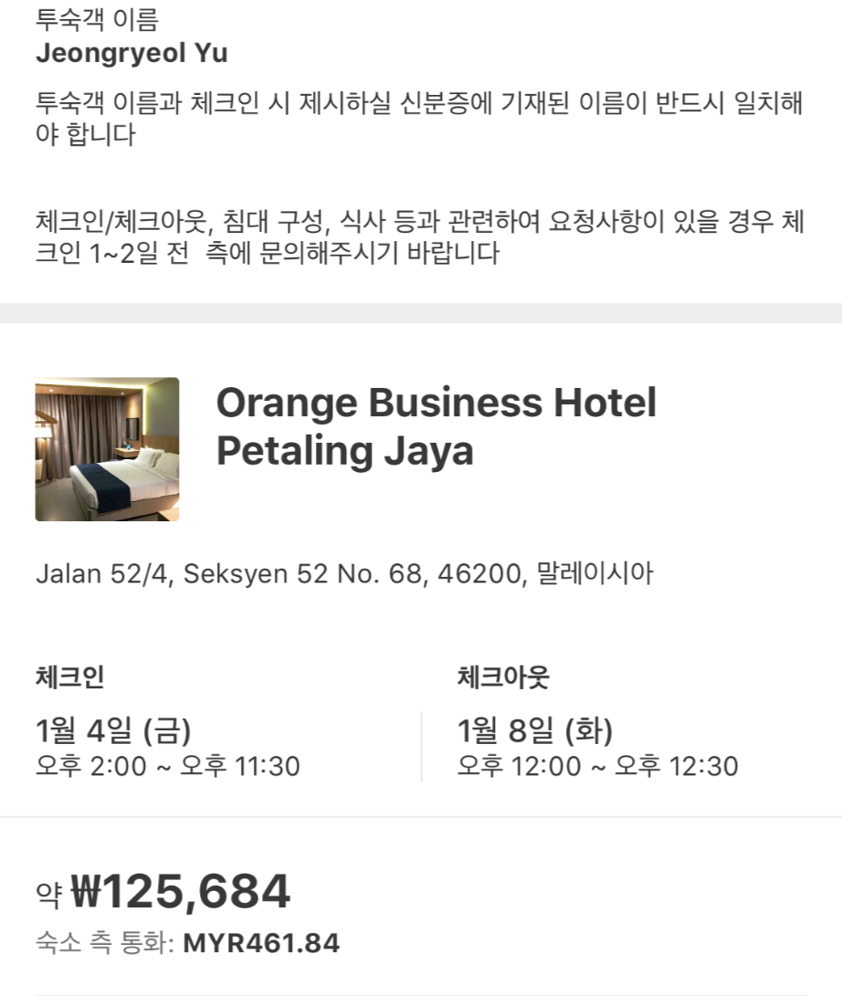Tap the 숙소 측 통화 label
Viewport: 842px width, 996px height.
pos(104,944)
